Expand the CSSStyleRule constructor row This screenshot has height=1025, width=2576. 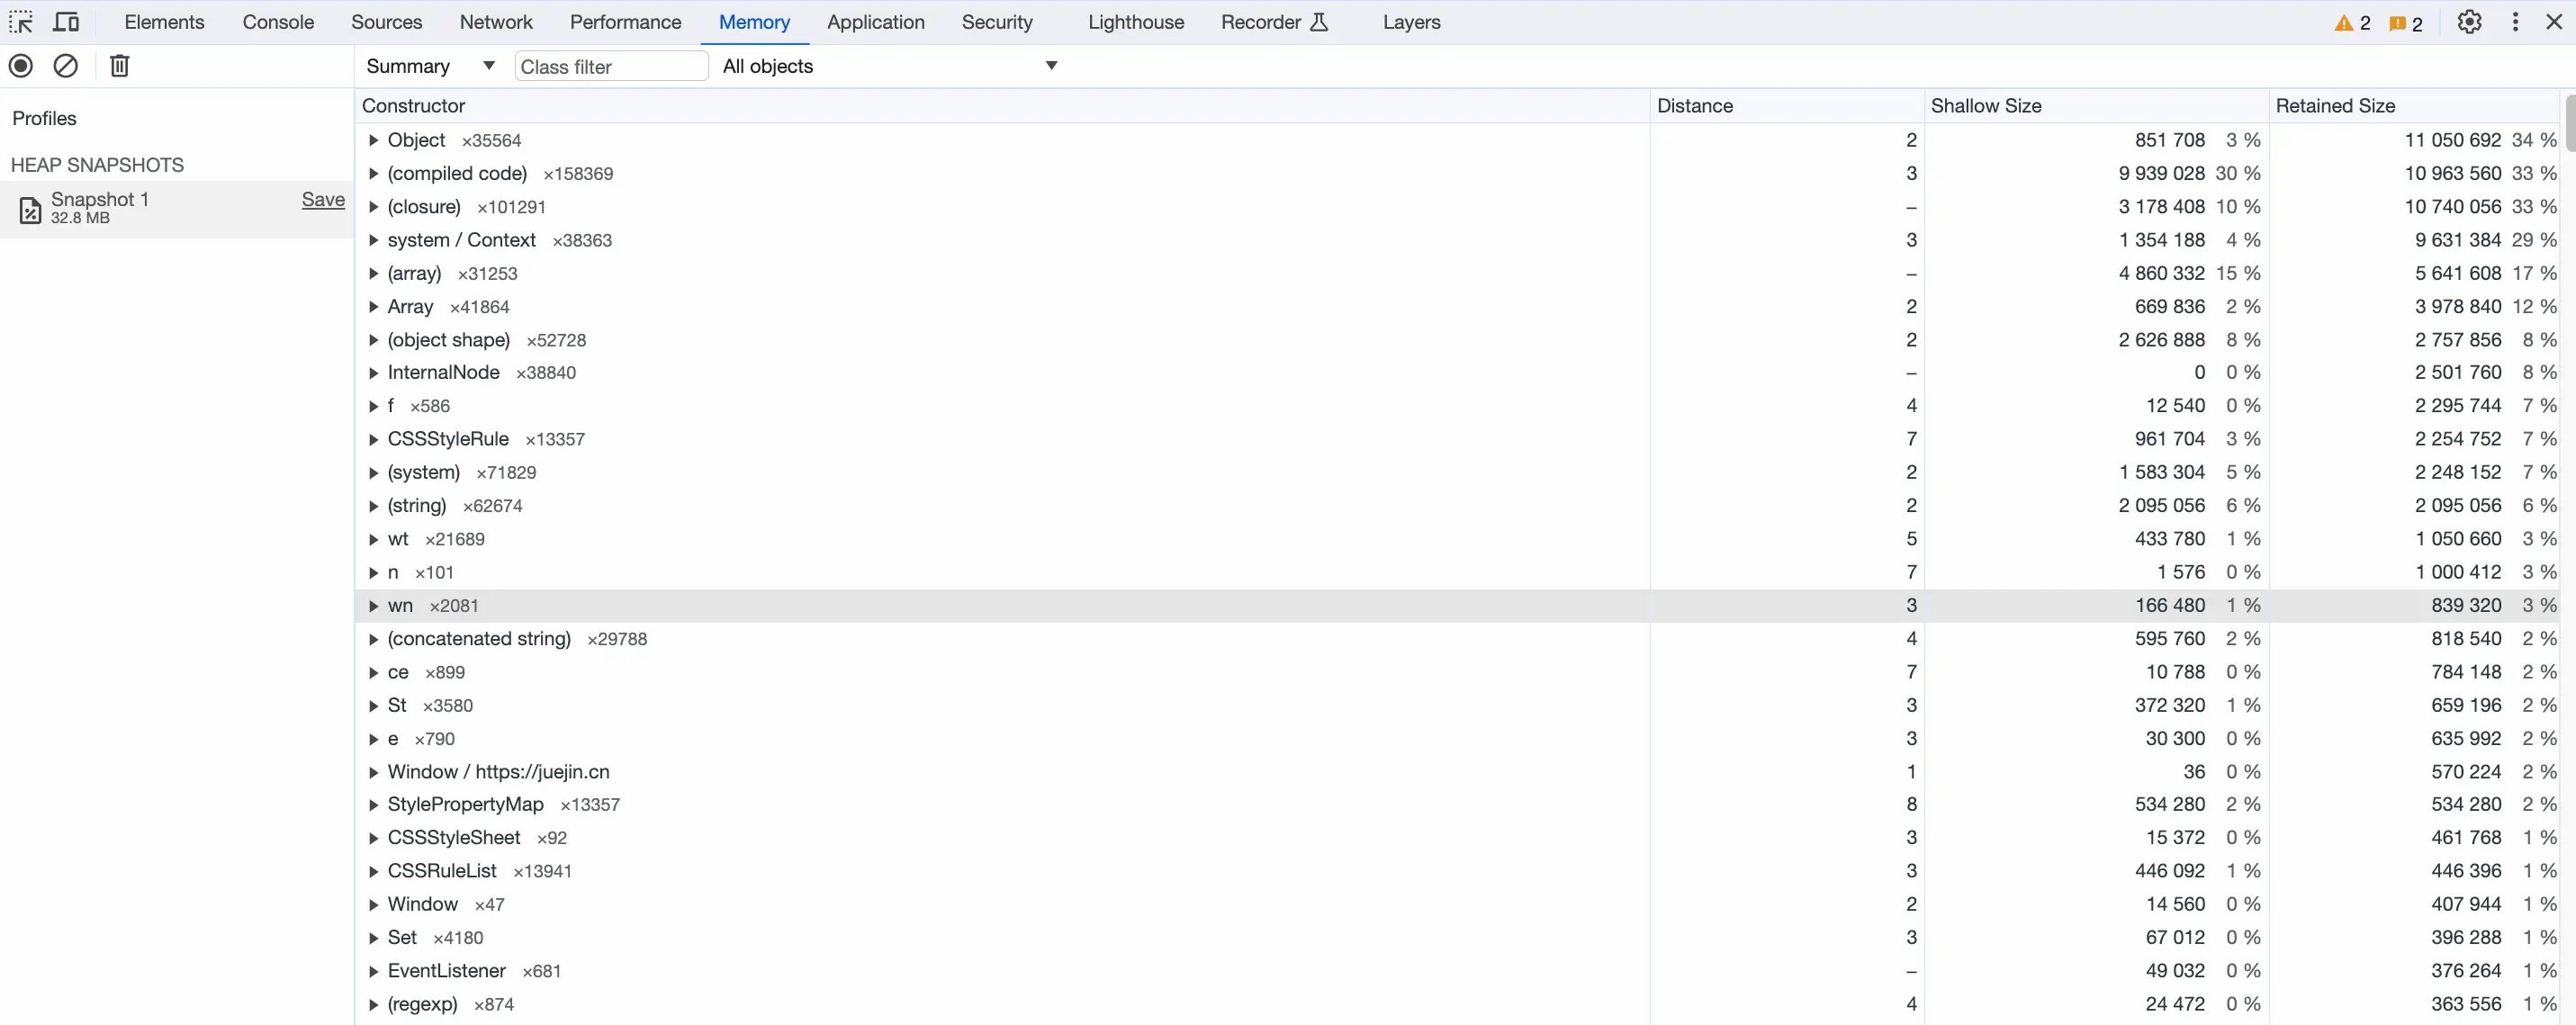click(373, 439)
